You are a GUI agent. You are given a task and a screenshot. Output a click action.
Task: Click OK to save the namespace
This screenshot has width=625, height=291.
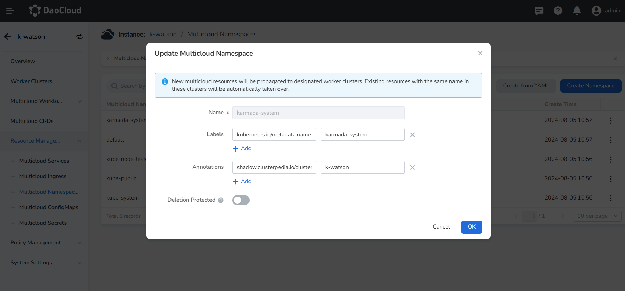coord(471,227)
